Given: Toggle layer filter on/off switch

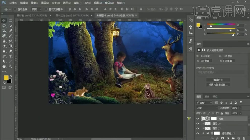Looking at the screenshot, I should point(241,102).
